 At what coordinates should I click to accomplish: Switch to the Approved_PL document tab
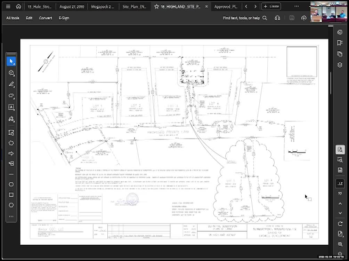(226, 6)
